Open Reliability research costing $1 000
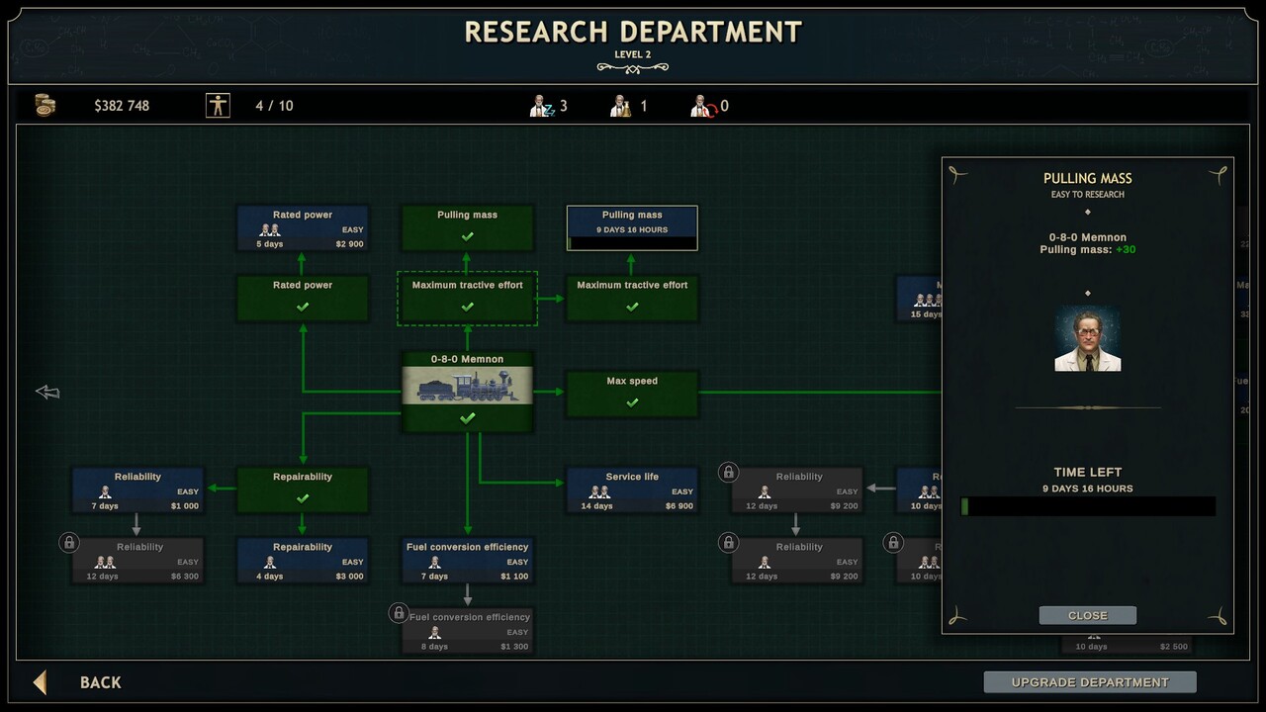The height and width of the screenshot is (712, 1266). [137, 490]
